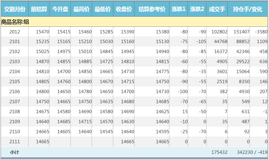Viewport: 269px width, 159px height.
Task: Select delivery month 2111 cell
Action: 15,142
